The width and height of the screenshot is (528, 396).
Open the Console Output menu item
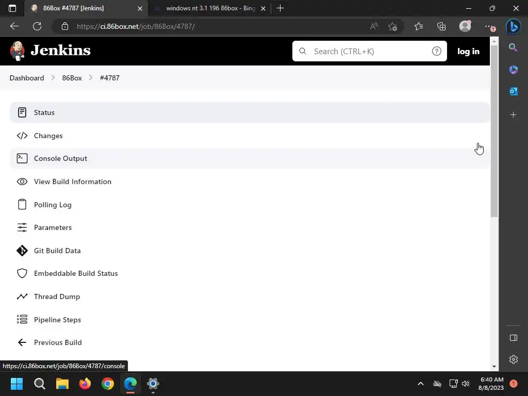click(250, 158)
